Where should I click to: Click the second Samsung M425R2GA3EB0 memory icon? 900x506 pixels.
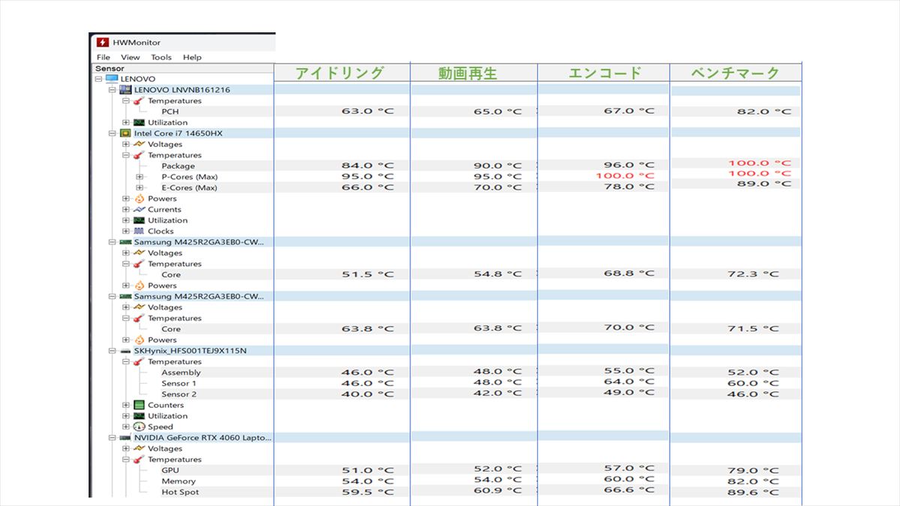click(x=125, y=296)
